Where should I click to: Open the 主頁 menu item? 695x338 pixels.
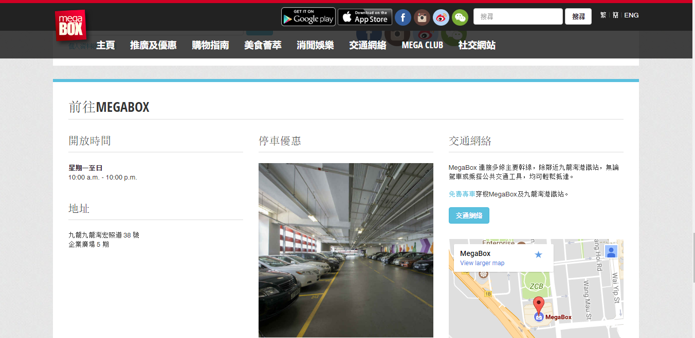click(105, 45)
